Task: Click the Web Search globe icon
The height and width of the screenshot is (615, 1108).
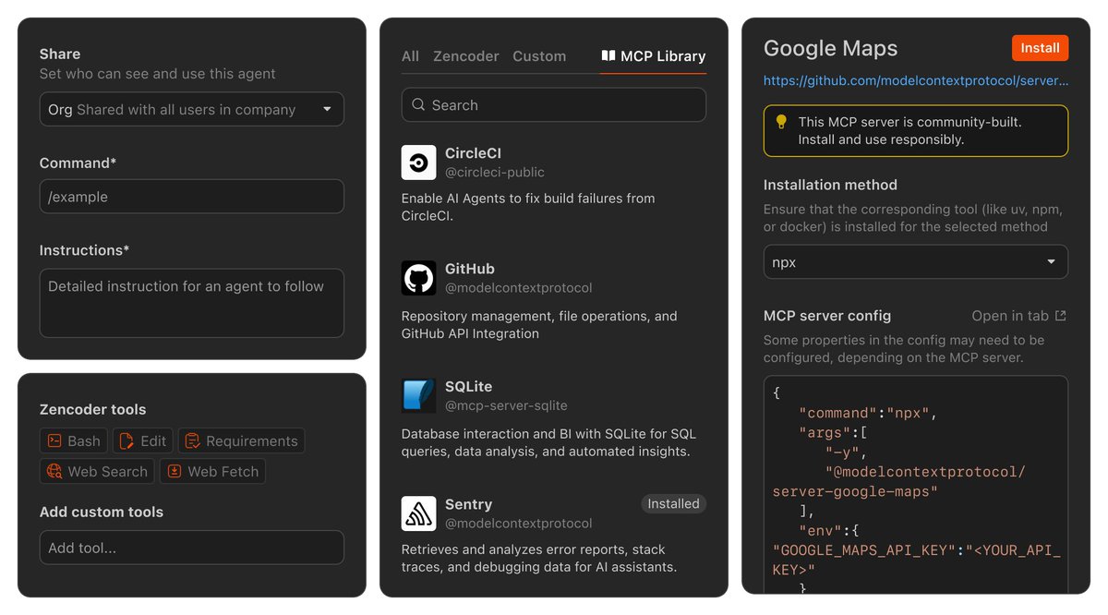Action: click(x=54, y=471)
